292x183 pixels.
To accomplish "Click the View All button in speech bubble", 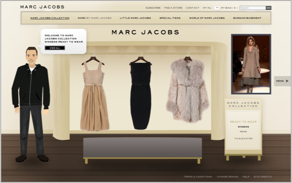I will pos(55,48).
